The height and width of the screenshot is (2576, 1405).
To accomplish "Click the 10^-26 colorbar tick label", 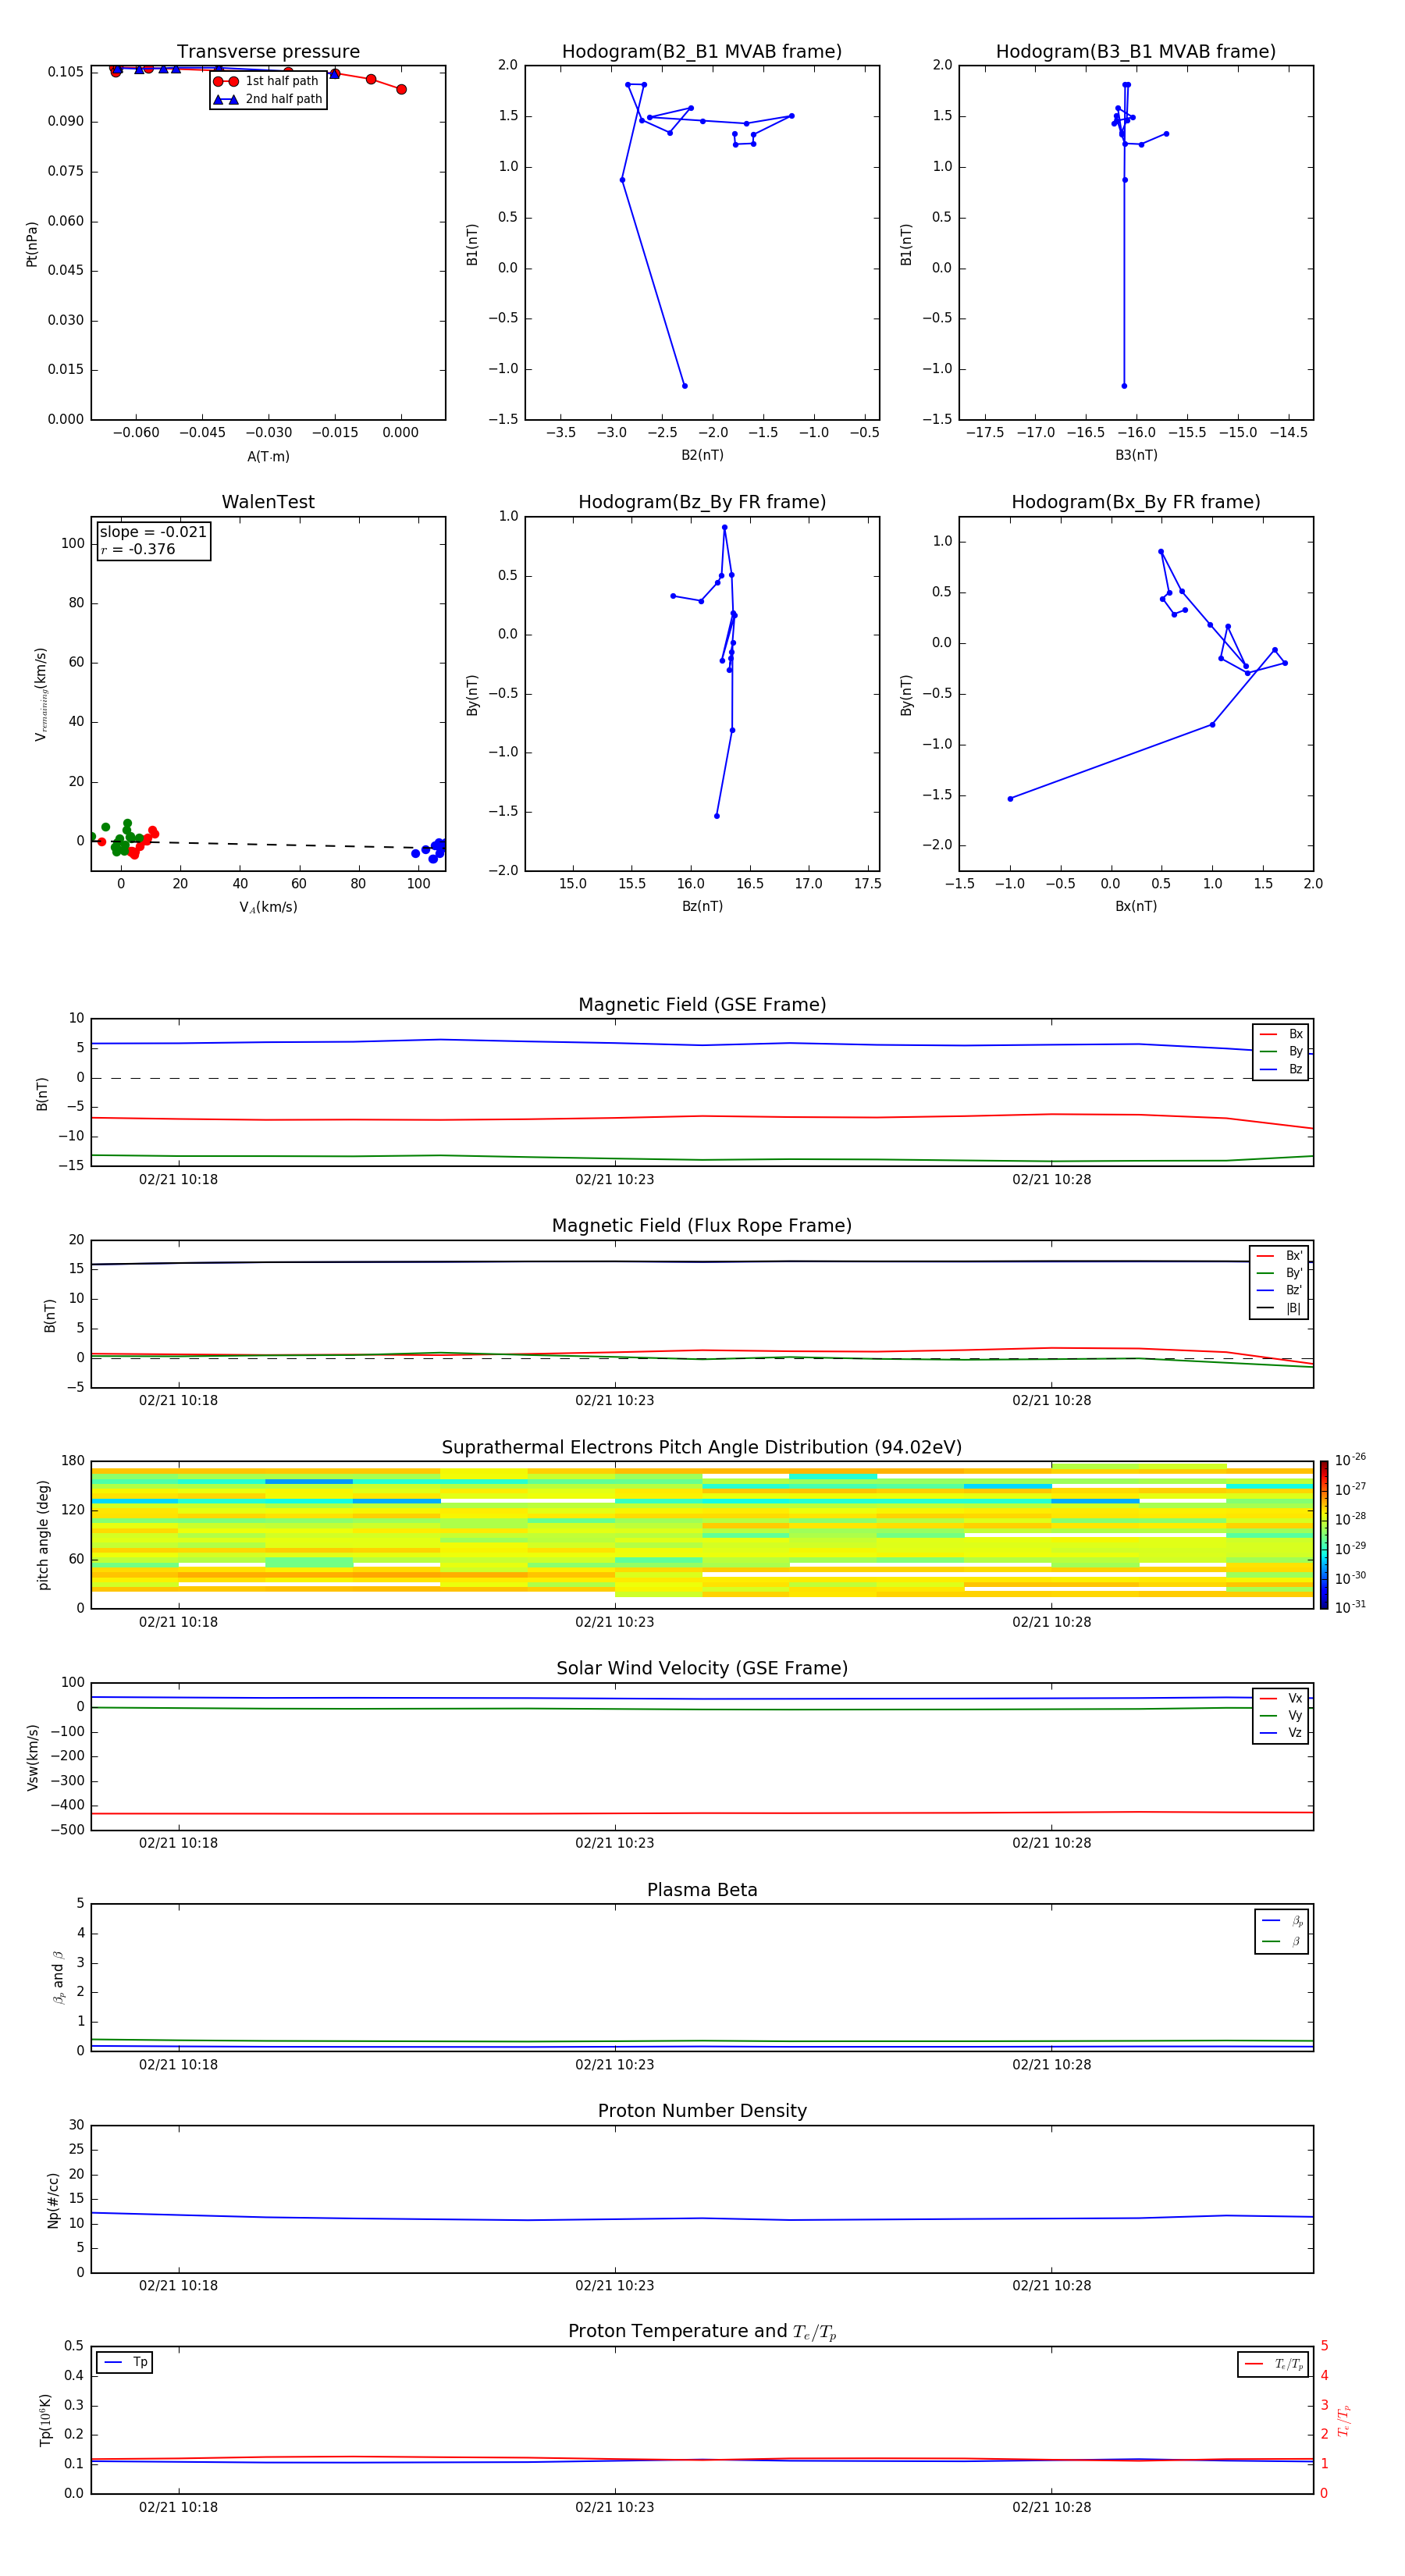I will (1350, 1460).
